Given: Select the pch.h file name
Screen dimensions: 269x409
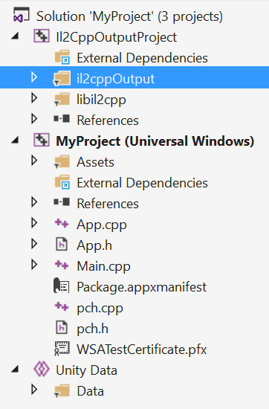Looking at the screenshot, I should point(93,329).
